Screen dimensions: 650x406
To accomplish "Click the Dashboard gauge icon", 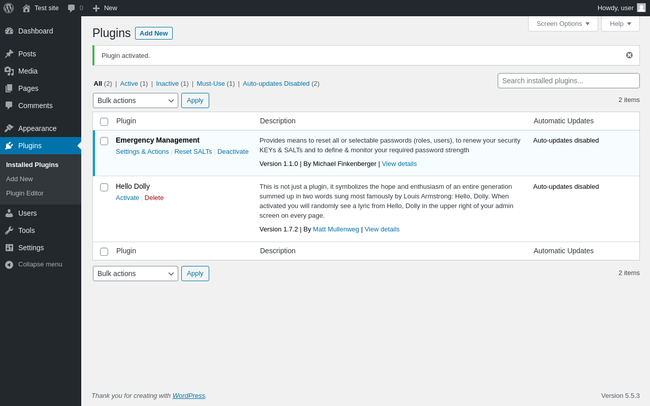I will pos(9,31).
